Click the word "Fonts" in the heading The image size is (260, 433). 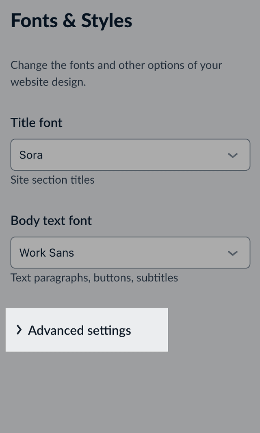[34, 20]
